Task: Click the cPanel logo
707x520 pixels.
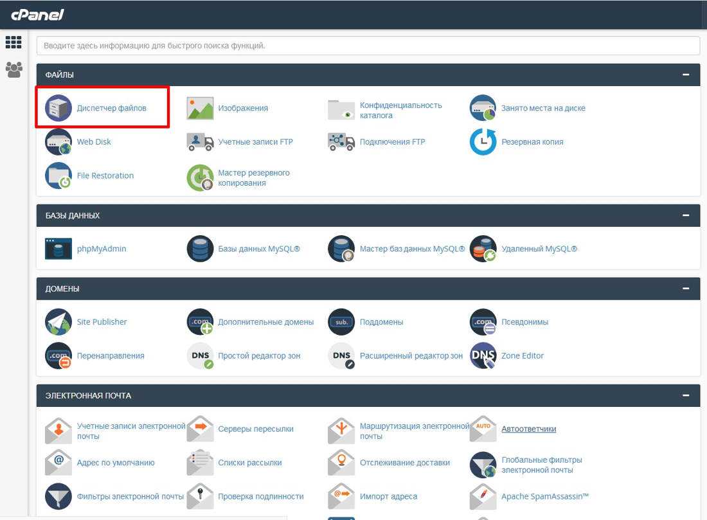Action: [x=37, y=14]
